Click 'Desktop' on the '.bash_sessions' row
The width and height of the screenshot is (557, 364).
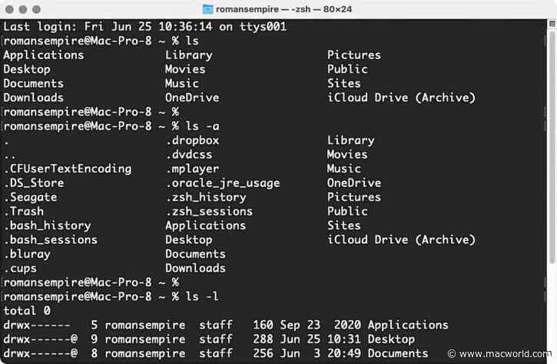click(189, 240)
